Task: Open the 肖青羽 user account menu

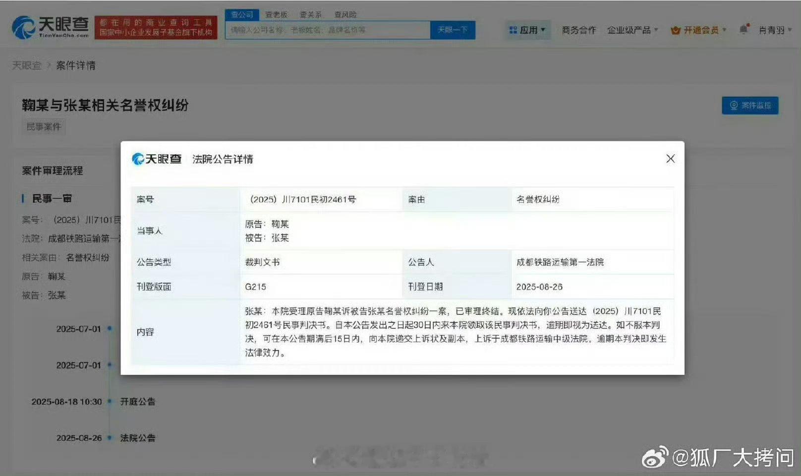Action: tap(775, 30)
